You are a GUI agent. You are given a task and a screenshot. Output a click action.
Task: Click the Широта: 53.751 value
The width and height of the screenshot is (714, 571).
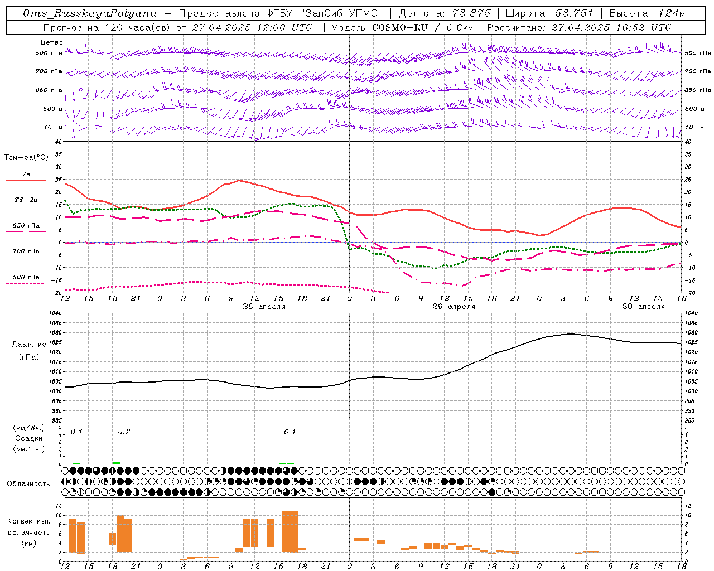pos(549,13)
